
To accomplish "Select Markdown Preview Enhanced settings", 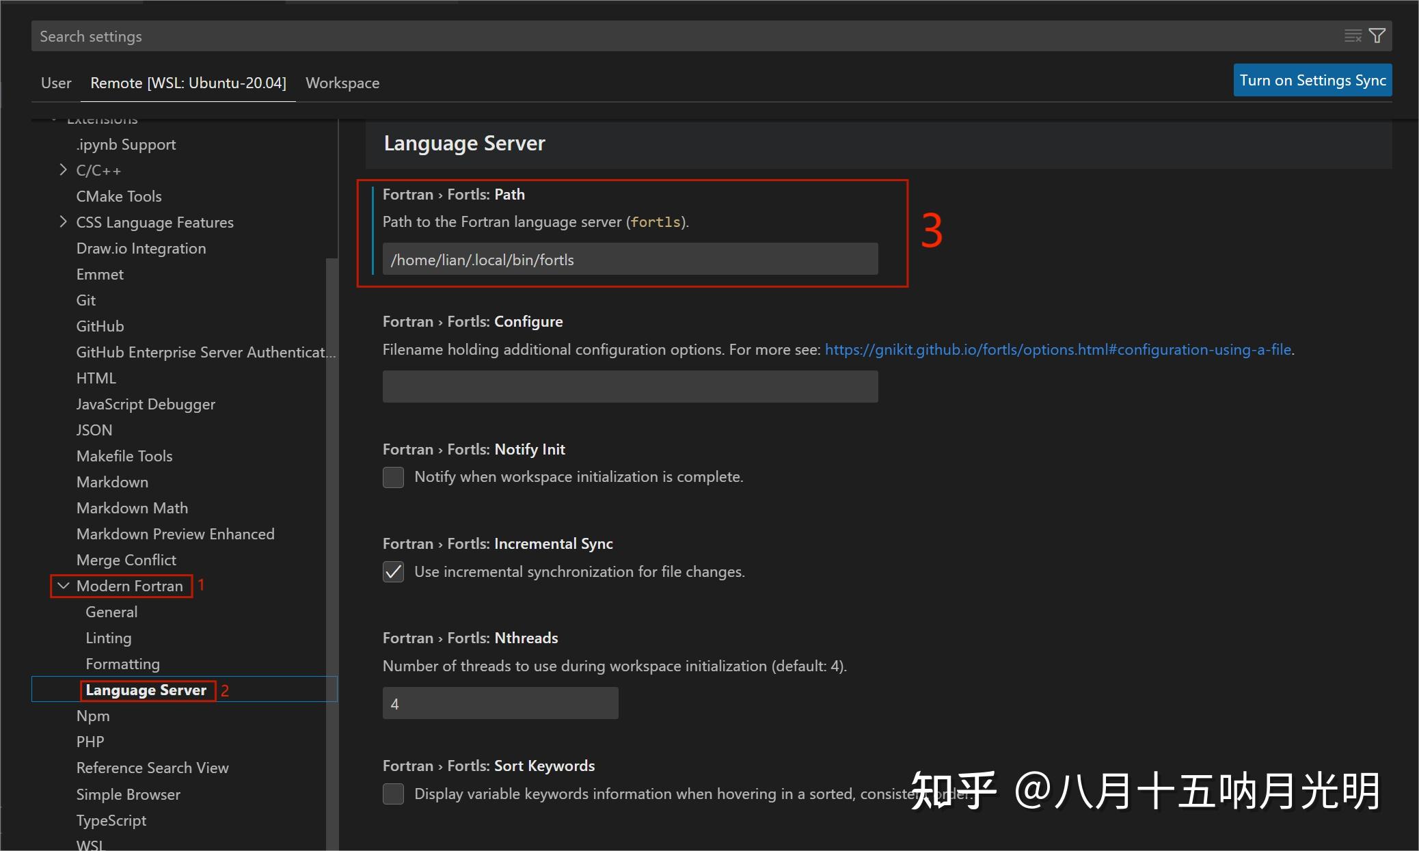I will point(175,533).
